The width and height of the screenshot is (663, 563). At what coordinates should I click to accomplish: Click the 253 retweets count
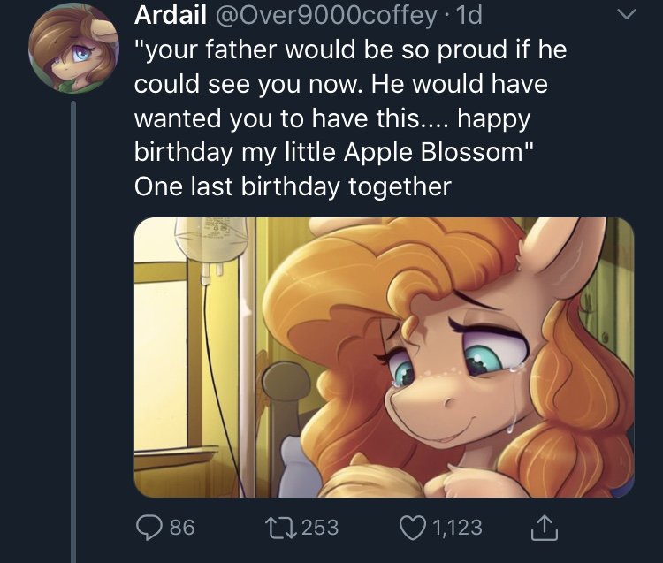(320, 528)
